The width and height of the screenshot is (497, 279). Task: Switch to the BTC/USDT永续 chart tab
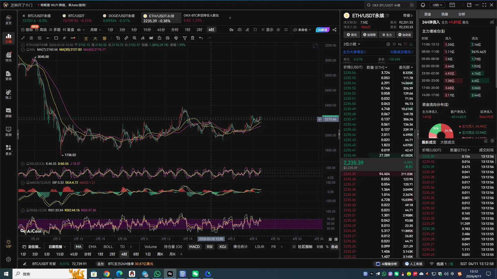point(39,16)
